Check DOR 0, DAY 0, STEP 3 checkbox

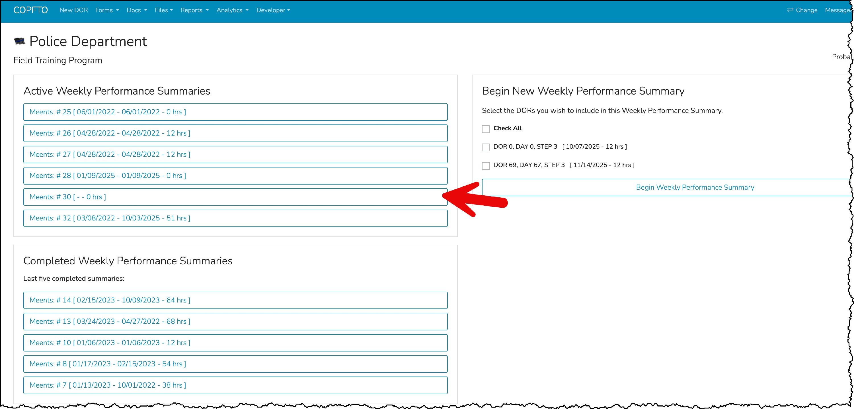click(486, 147)
